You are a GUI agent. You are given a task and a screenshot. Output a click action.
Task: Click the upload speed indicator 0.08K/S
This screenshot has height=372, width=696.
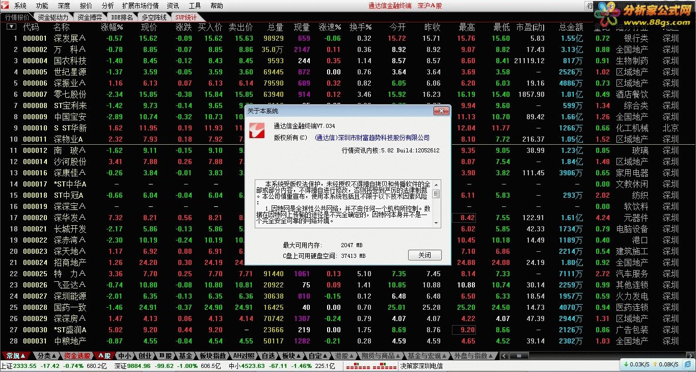[x=667, y=364]
